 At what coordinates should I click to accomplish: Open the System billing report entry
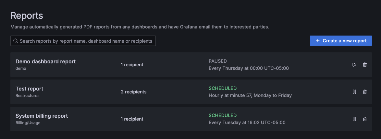[42, 116]
